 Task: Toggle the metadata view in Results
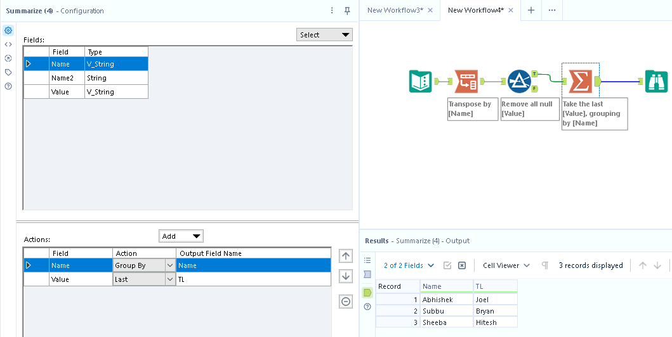click(367, 274)
